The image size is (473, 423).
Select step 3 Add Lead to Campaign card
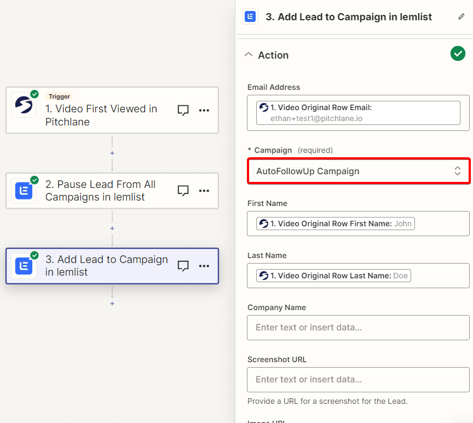point(112,266)
